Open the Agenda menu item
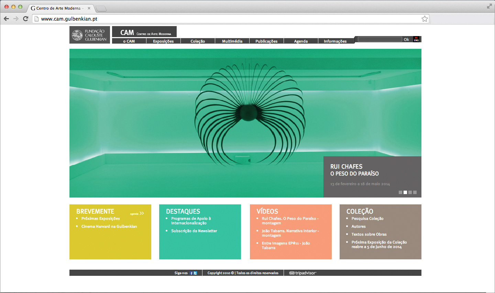Screen dimensions: 495x293 301,41
